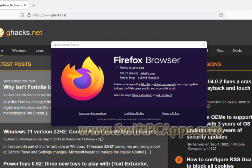The width and height of the screenshot is (252, 168).
Task: Open End-User Rights link
Action: point(134,113)
